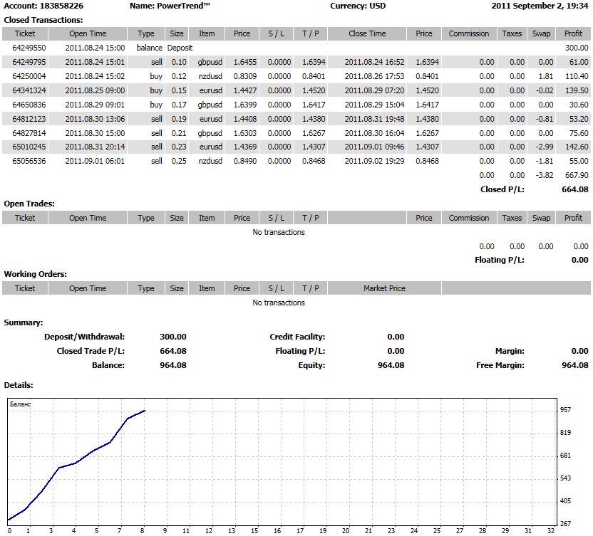593x536 pixels.
Task: Click Swap header in Open Trades table
Action: coord(541,218)
